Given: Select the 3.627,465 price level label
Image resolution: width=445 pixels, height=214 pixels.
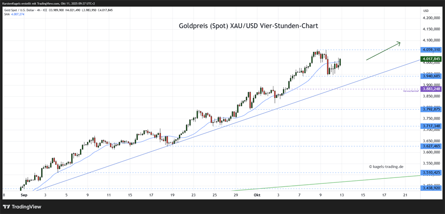Looking at the screenshot, I should coord(431,146).
